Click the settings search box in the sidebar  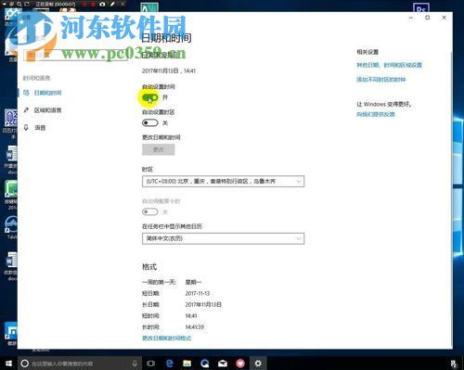click(x=75, y=55)
